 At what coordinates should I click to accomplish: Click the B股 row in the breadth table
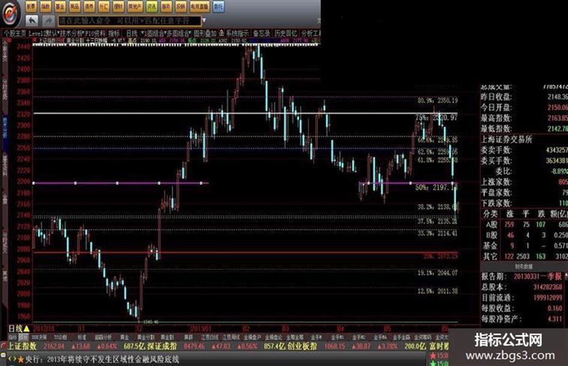(x=524, y=235)
